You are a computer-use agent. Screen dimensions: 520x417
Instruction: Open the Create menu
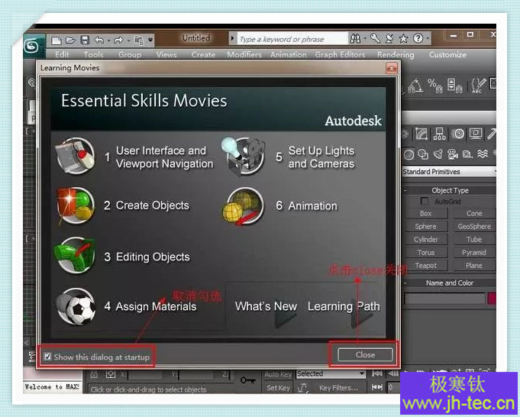[203, 55]
